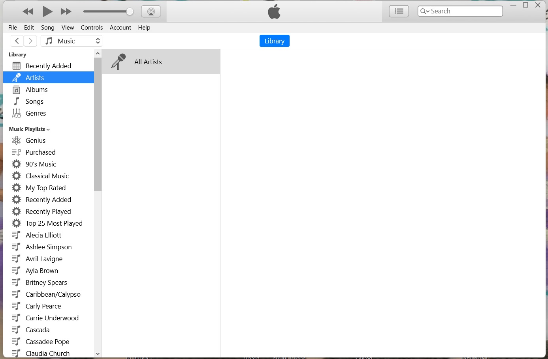
Task: Open the Account menu
Action: pyautogui.click(x=121, y=28)
